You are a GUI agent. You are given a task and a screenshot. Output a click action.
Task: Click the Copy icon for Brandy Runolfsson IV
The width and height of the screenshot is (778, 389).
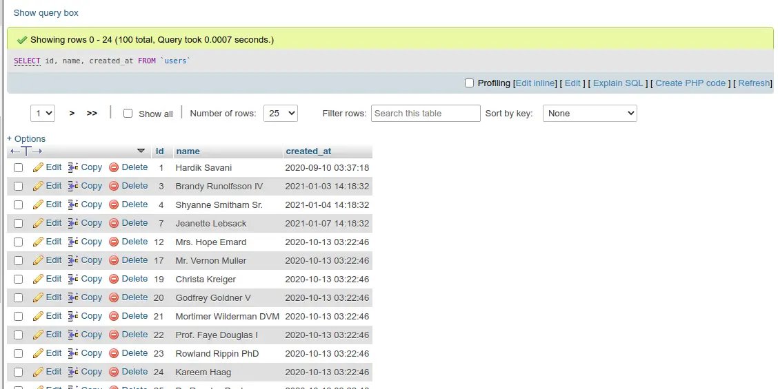tap(73, 186)
